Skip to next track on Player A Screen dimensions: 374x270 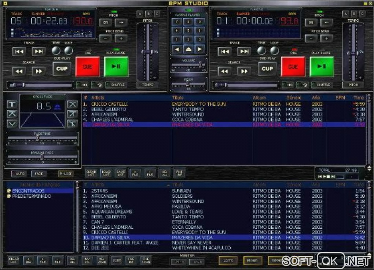[x=39, y=52]
